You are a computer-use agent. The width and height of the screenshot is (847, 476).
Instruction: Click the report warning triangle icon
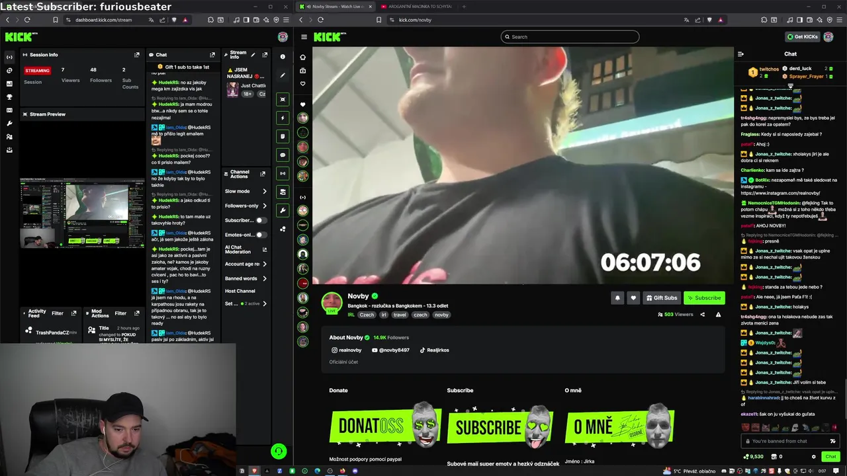pos(718,315)
